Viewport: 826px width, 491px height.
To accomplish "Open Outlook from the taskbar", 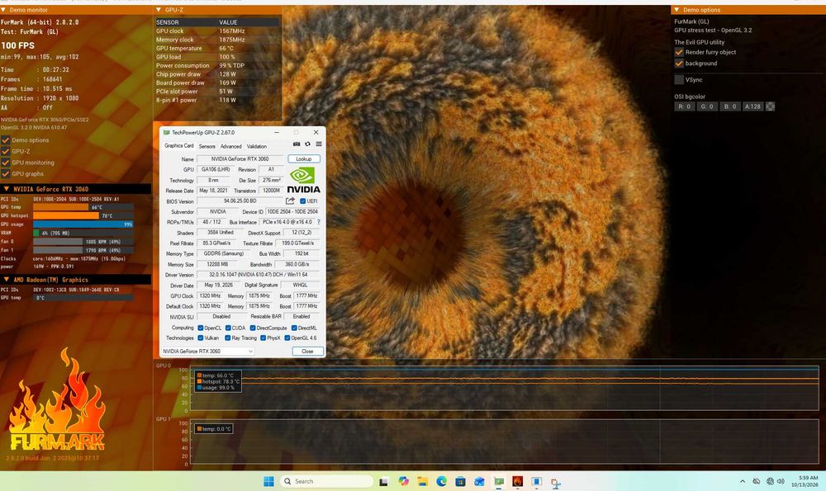I will coord(479,481).
